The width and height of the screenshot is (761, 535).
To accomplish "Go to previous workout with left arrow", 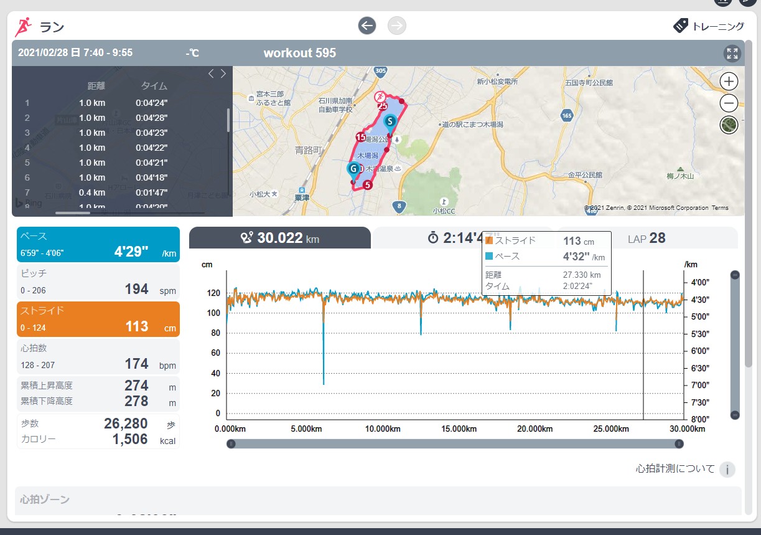I will pos(367,26).
